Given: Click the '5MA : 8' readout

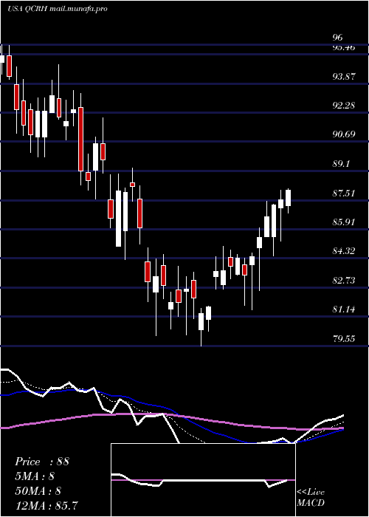Looking at the screenshot, I should point(35,476).
